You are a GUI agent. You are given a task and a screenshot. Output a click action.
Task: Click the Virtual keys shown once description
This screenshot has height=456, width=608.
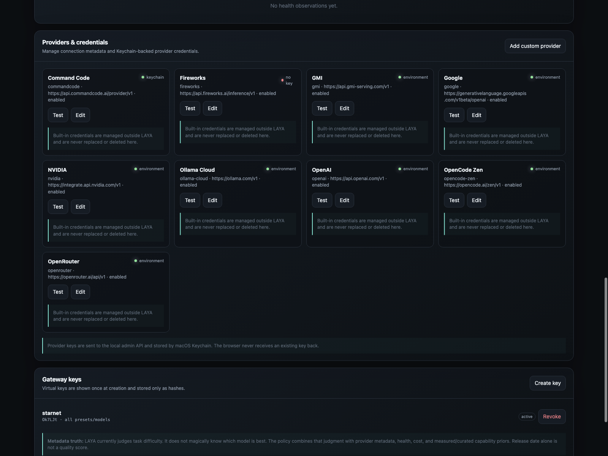click(114, 388)
